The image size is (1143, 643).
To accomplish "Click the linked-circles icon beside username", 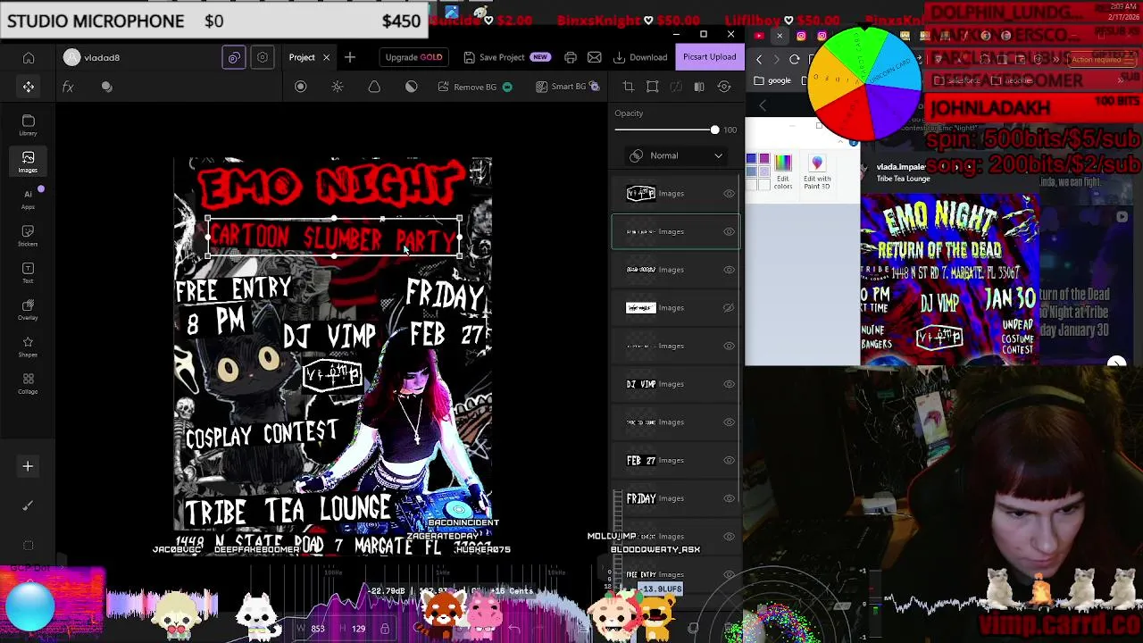I will [234, 57].
